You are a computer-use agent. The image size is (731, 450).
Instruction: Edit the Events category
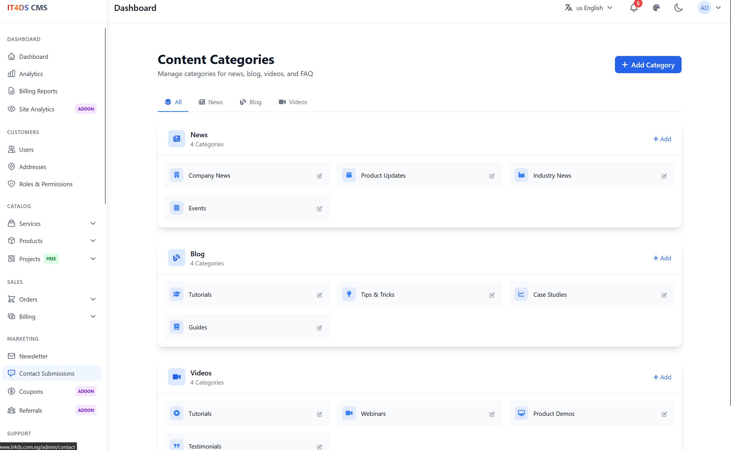pyautogui.click(x=319, y=209)
